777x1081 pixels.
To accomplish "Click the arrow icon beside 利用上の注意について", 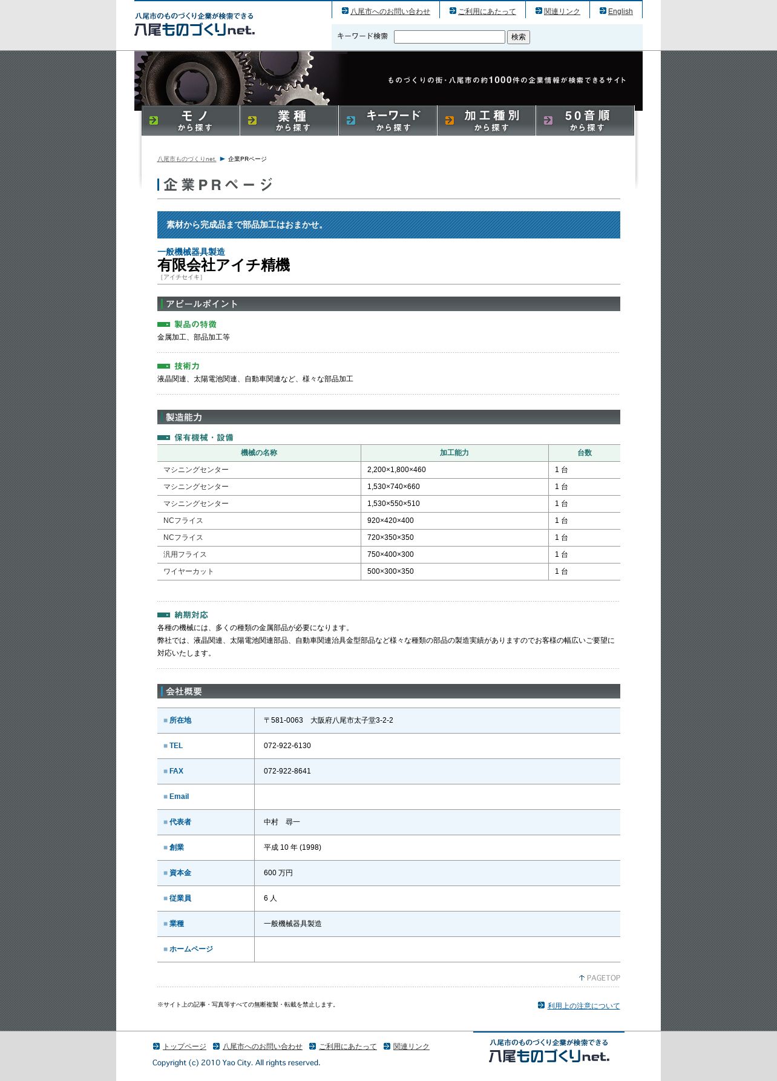I will coord(542,1005).
